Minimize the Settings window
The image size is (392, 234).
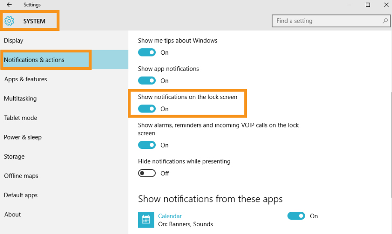pos(350,5)
